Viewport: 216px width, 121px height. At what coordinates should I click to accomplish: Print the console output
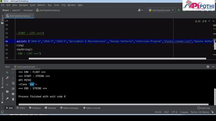[13, 94]
